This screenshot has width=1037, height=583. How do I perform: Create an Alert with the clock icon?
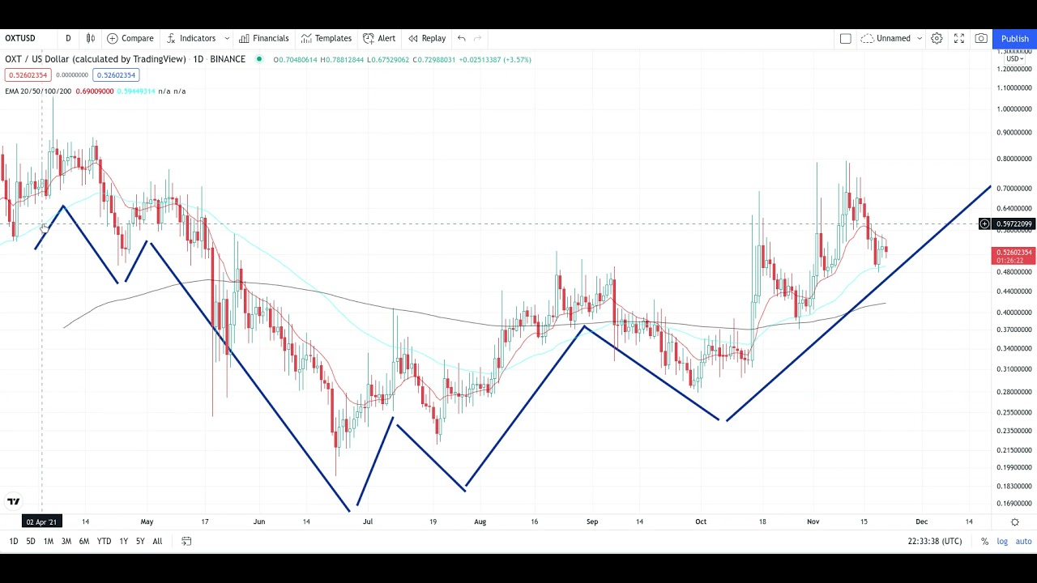click(x=379, y=38)
